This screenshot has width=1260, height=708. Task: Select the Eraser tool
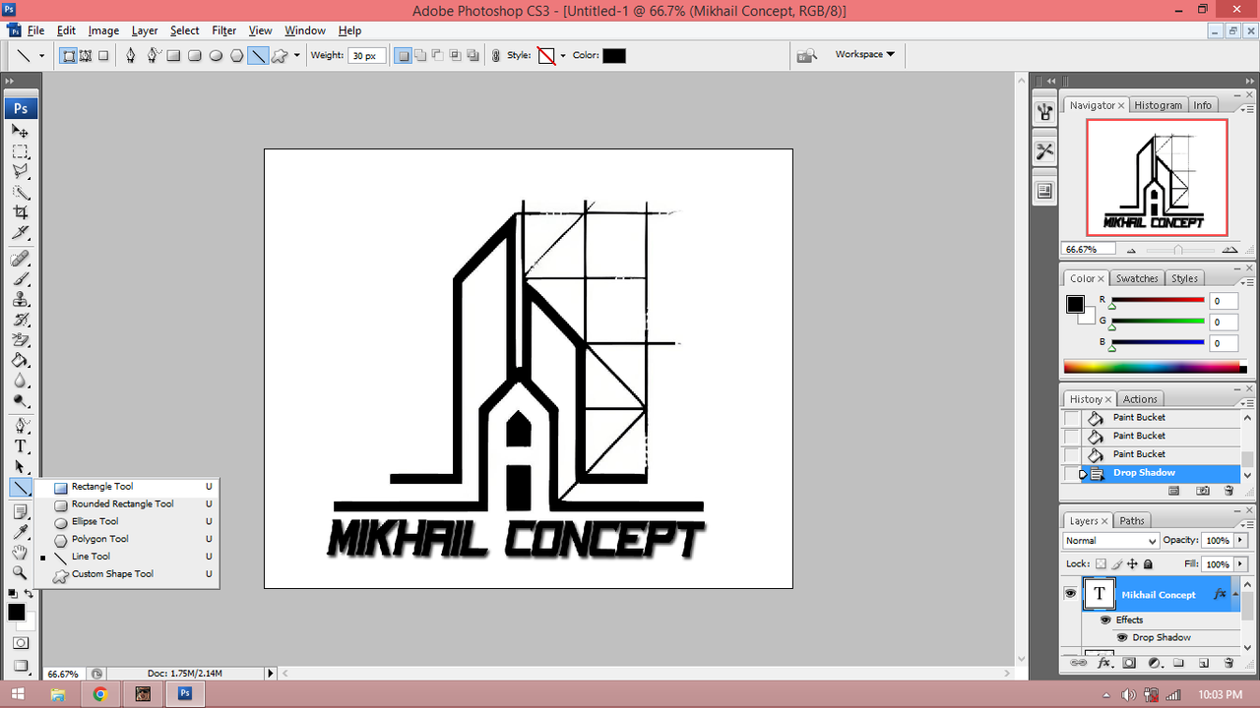[20, 341]
